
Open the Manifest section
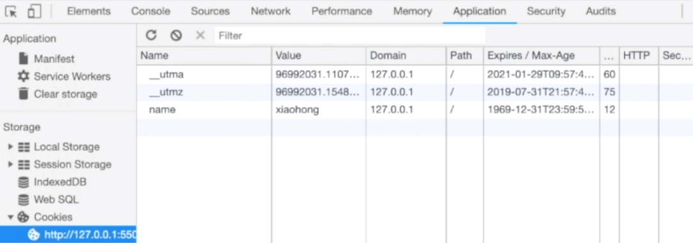point(46,59)
